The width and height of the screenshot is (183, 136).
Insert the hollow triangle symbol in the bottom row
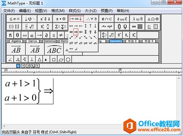tap(39, 59)
